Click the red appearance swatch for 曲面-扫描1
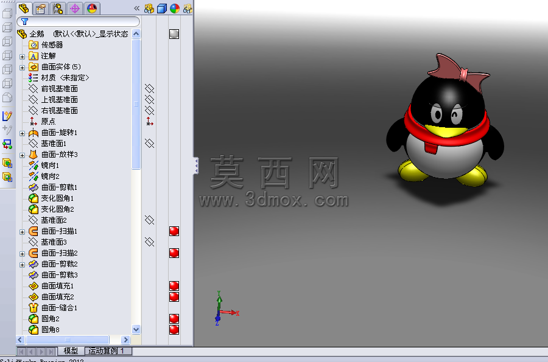 coord(174,231)
